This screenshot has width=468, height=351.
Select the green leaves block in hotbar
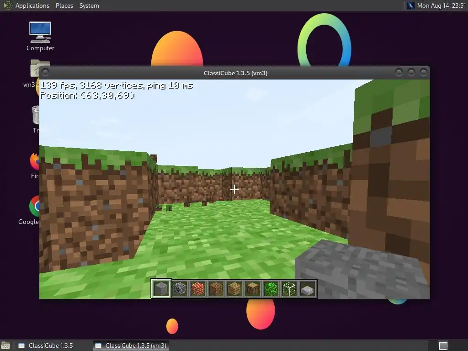[x=271, y=289]
